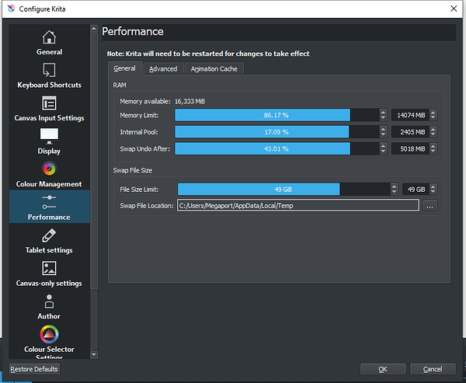The height and width of the screenshot is (383, 466).
Task: Click the 14074 MiB memory limit field
Action: click(x=410, y=115)
